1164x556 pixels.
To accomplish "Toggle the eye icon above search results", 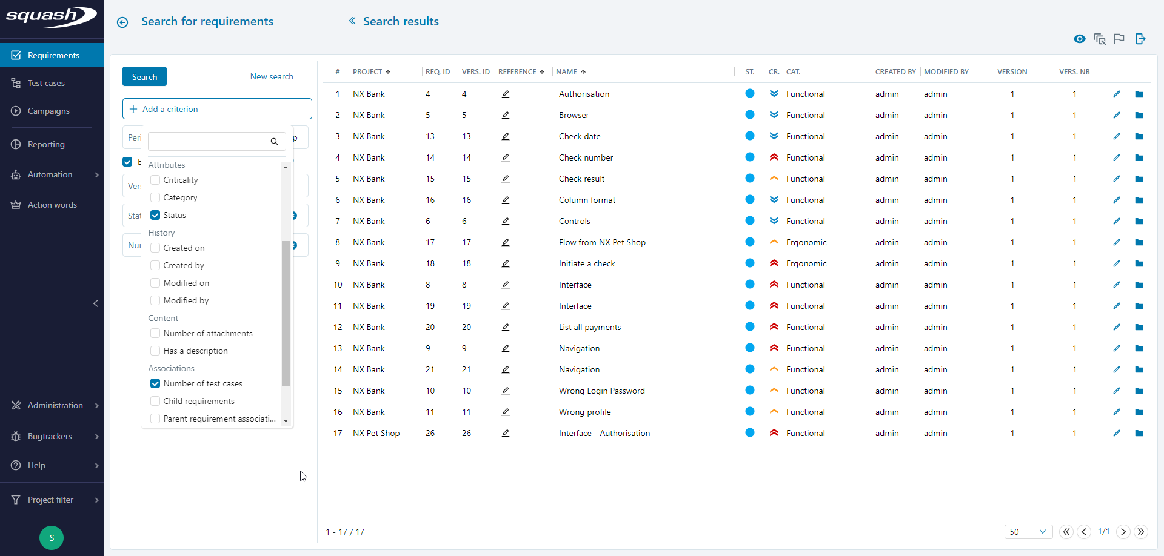I will click(1080, 39).
